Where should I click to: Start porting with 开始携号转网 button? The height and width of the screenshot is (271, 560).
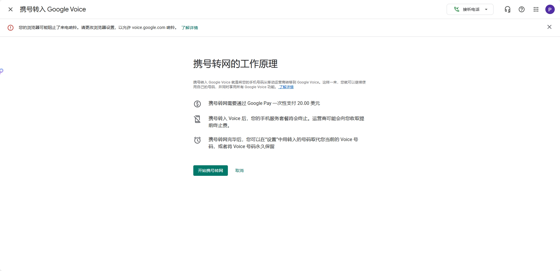211,171
